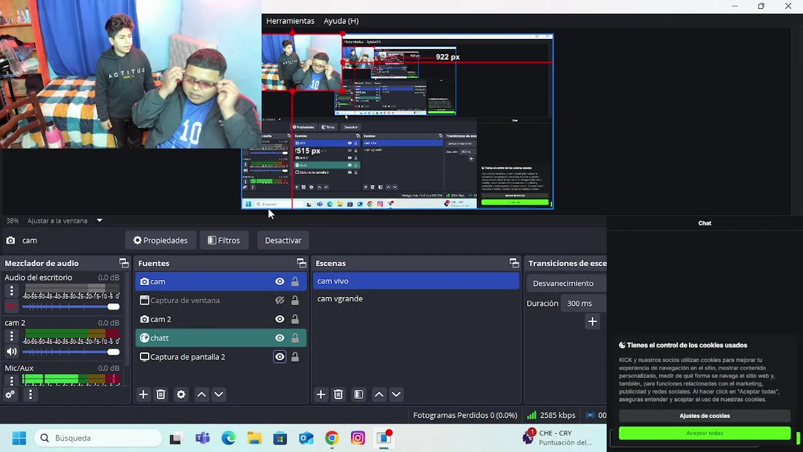Select the cam source row
The width and height of the screenshot is (803, 452).
click(221, 281)
